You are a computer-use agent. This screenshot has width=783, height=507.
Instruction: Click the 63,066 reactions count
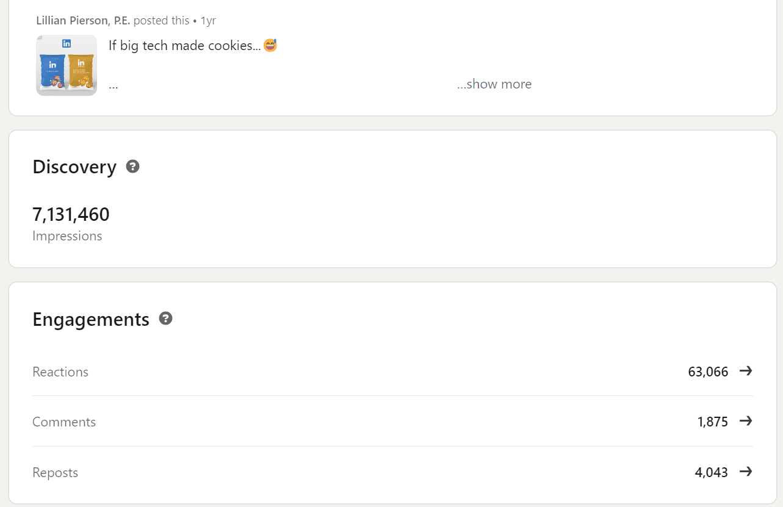[708, 372]
